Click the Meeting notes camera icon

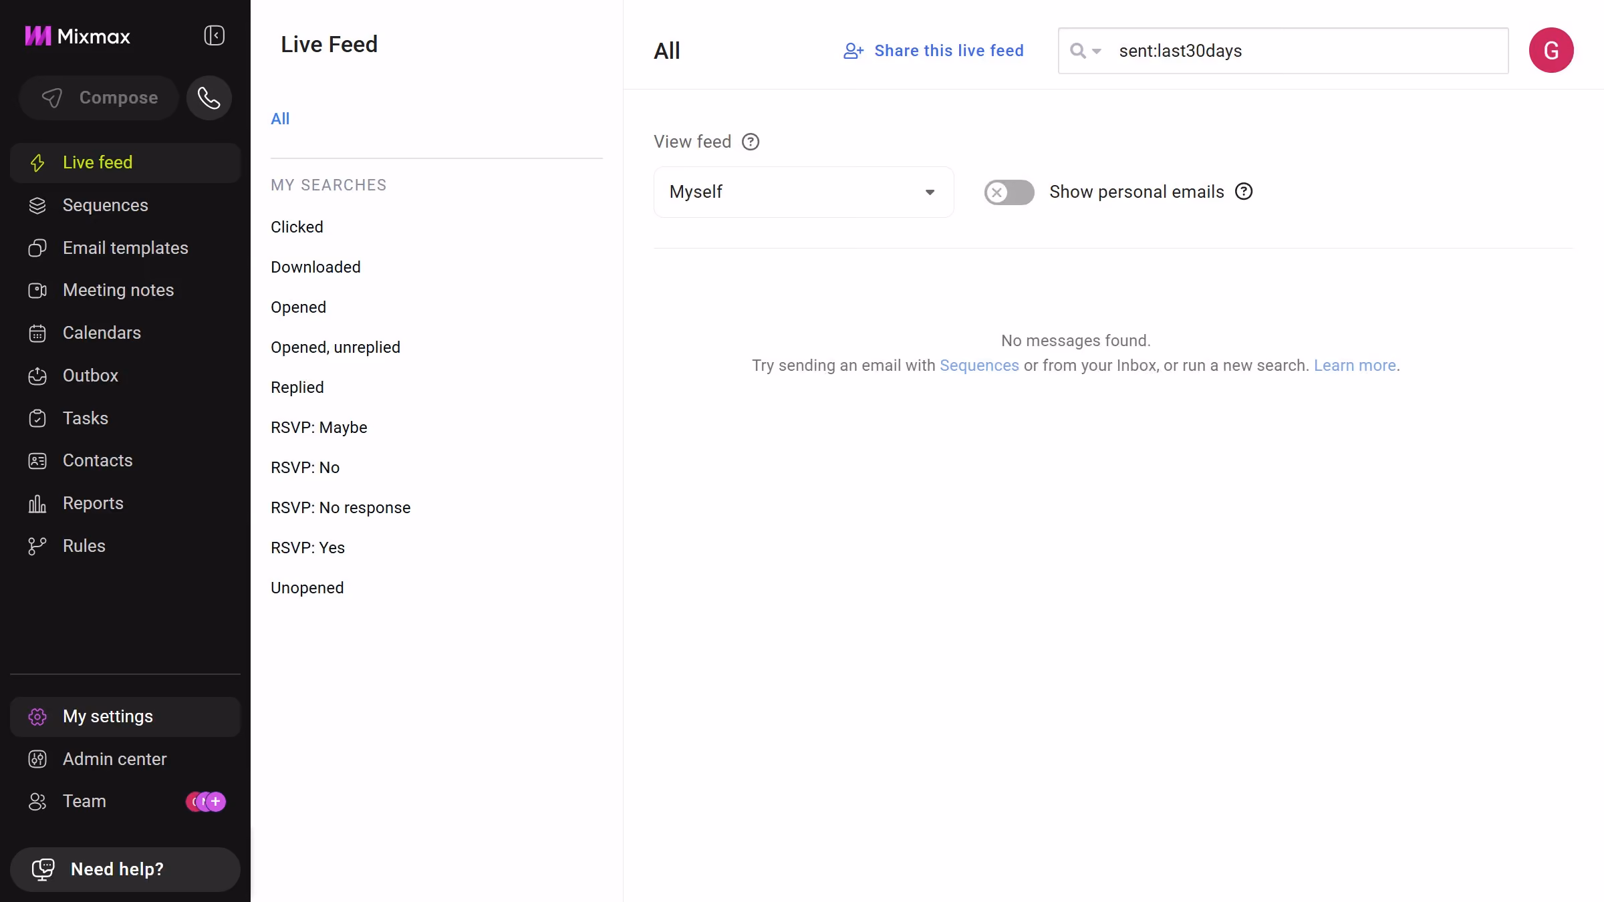pos(37,291)
